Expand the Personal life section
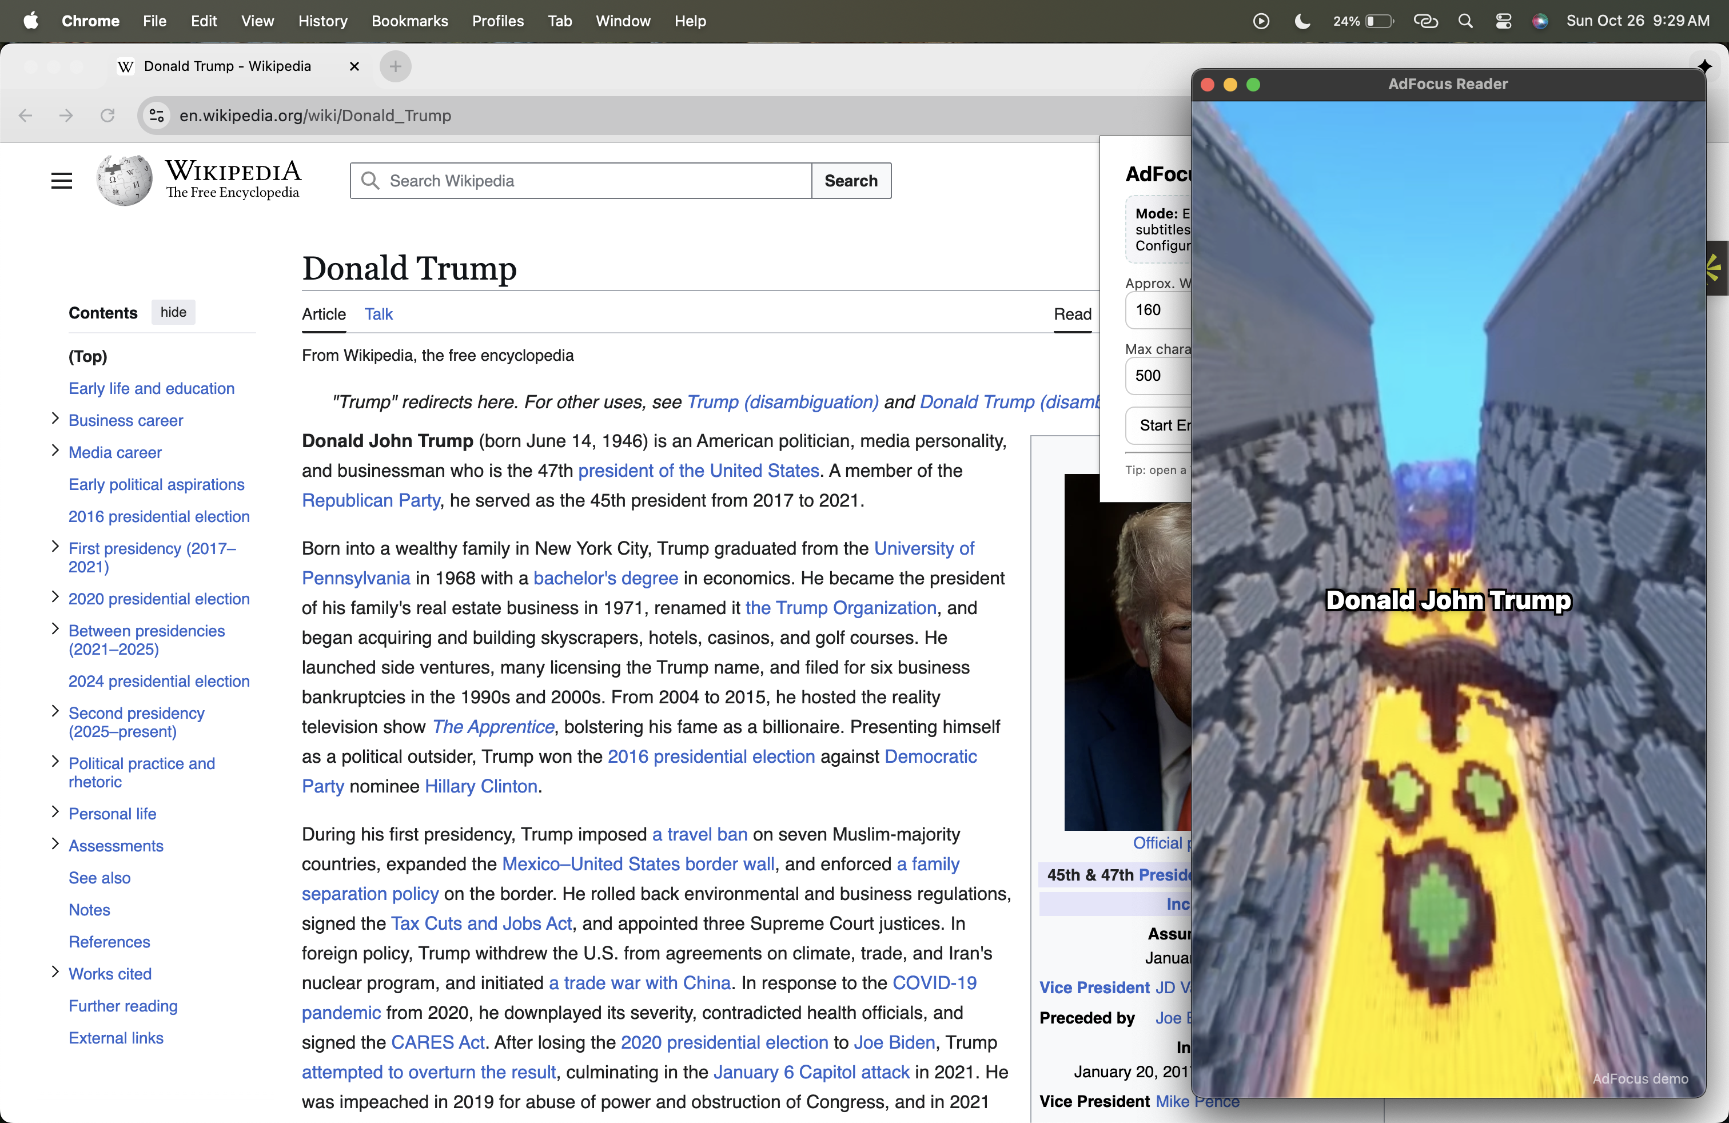This screenshot has width=1729, height=1123. [55, 812]
